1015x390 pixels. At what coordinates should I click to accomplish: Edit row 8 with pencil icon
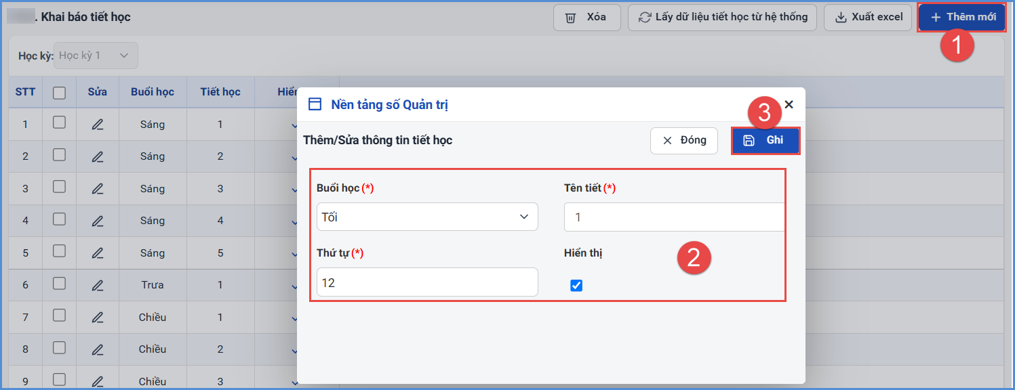[x=98, y=349]
